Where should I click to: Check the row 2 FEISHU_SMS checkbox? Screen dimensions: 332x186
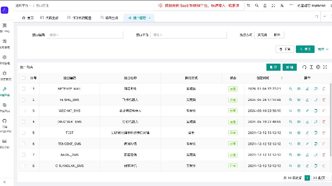[23, 100]
